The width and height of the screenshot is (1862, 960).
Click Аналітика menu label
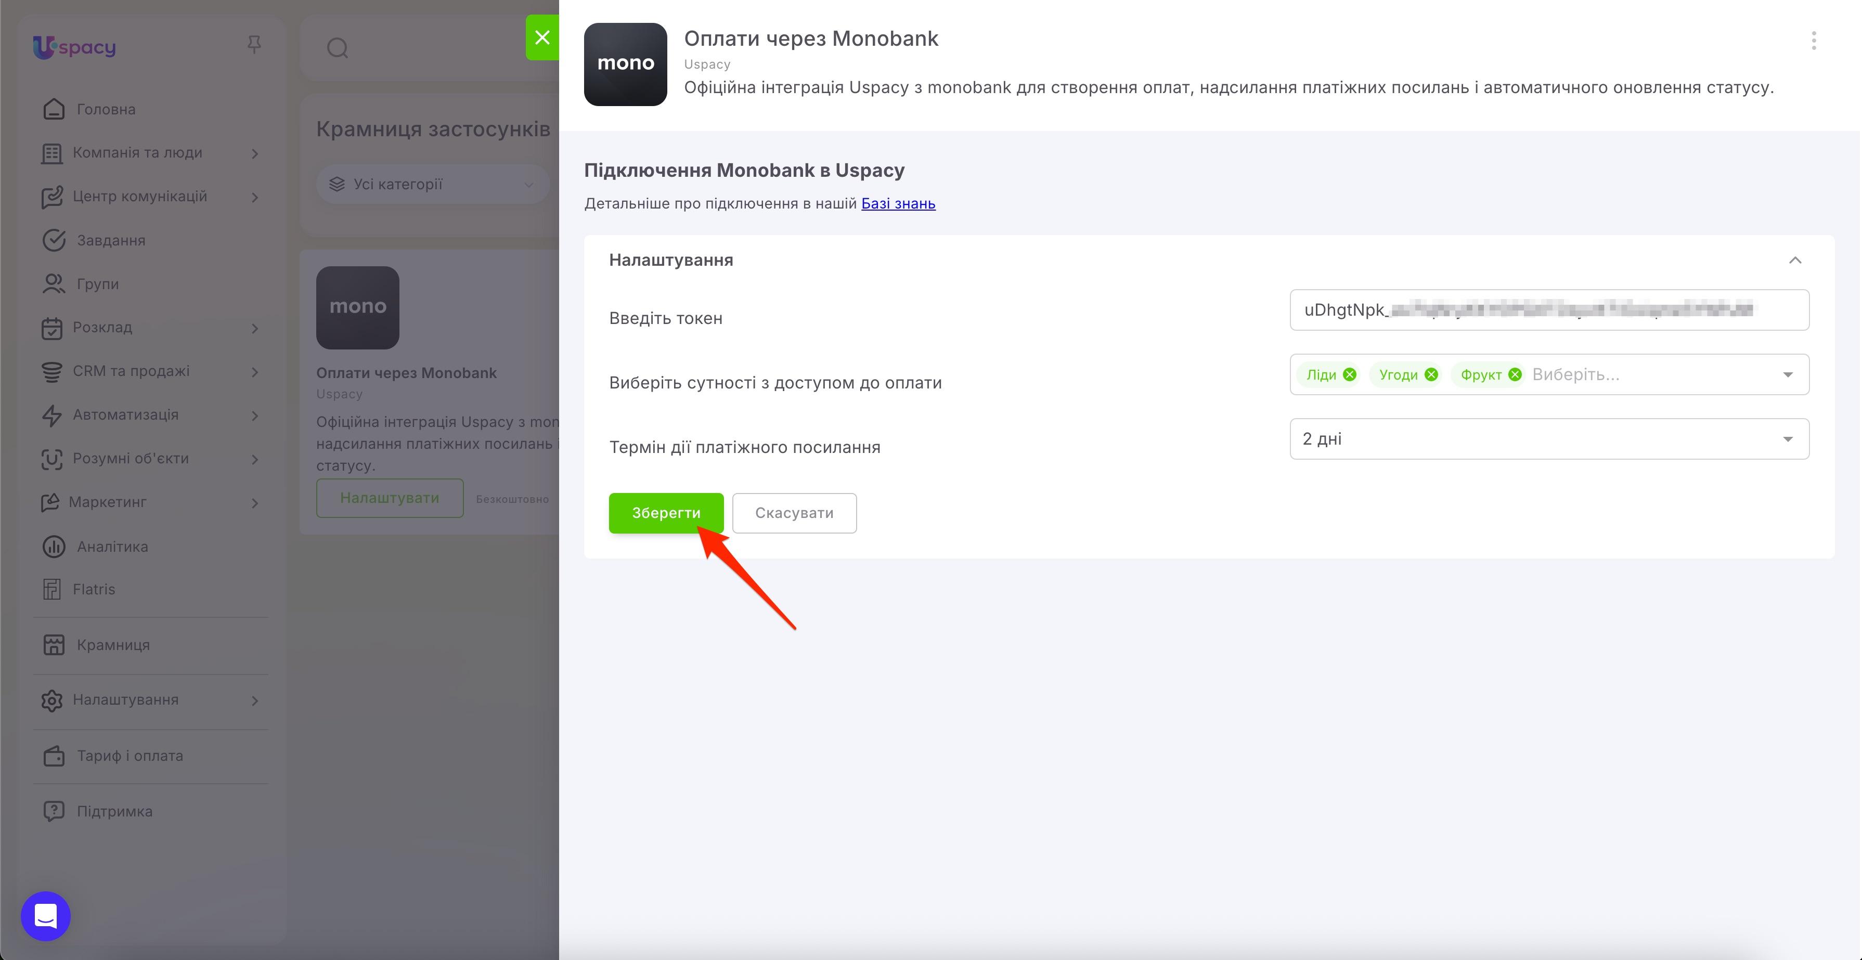[x=113, y=547]
